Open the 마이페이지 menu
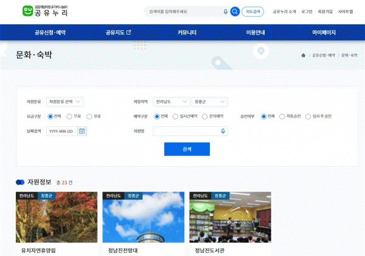 pos(324,33)
